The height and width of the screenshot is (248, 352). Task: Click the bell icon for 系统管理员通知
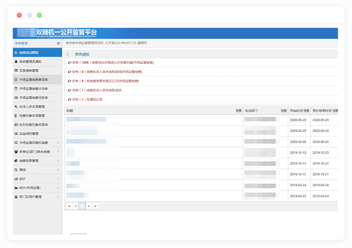(16, 62)
